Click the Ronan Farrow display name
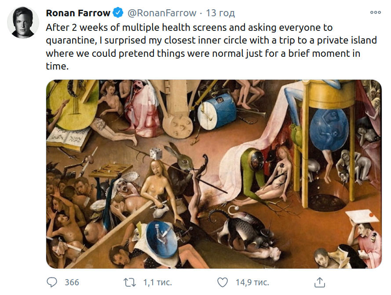The image size is (391, 295). [78, 13]
